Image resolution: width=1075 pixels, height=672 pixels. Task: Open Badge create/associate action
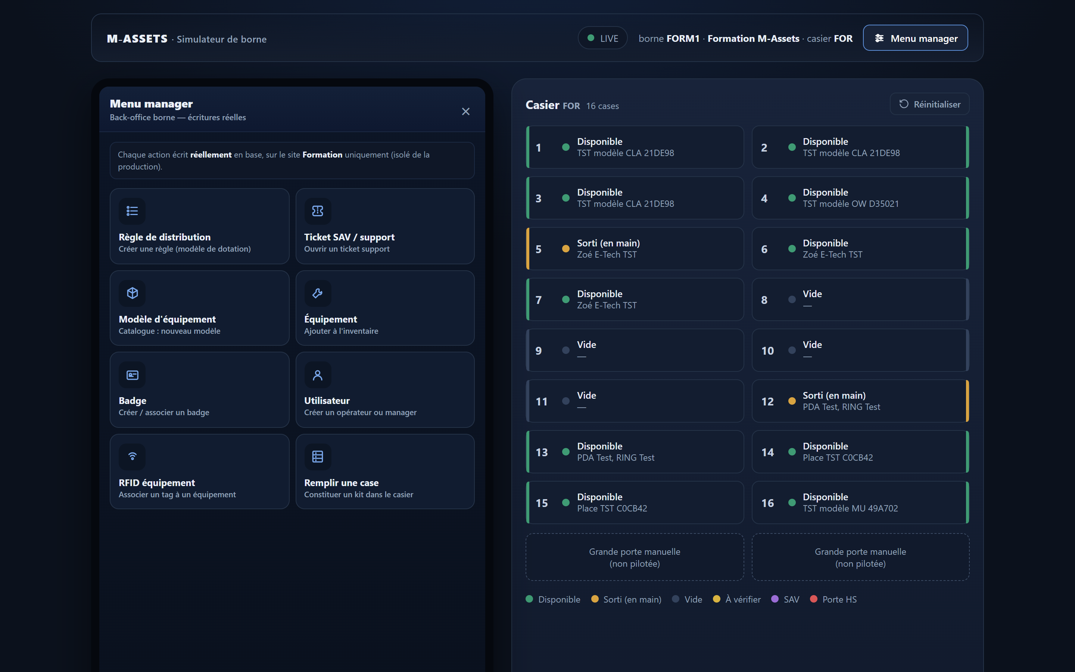(x=199, y=390)
